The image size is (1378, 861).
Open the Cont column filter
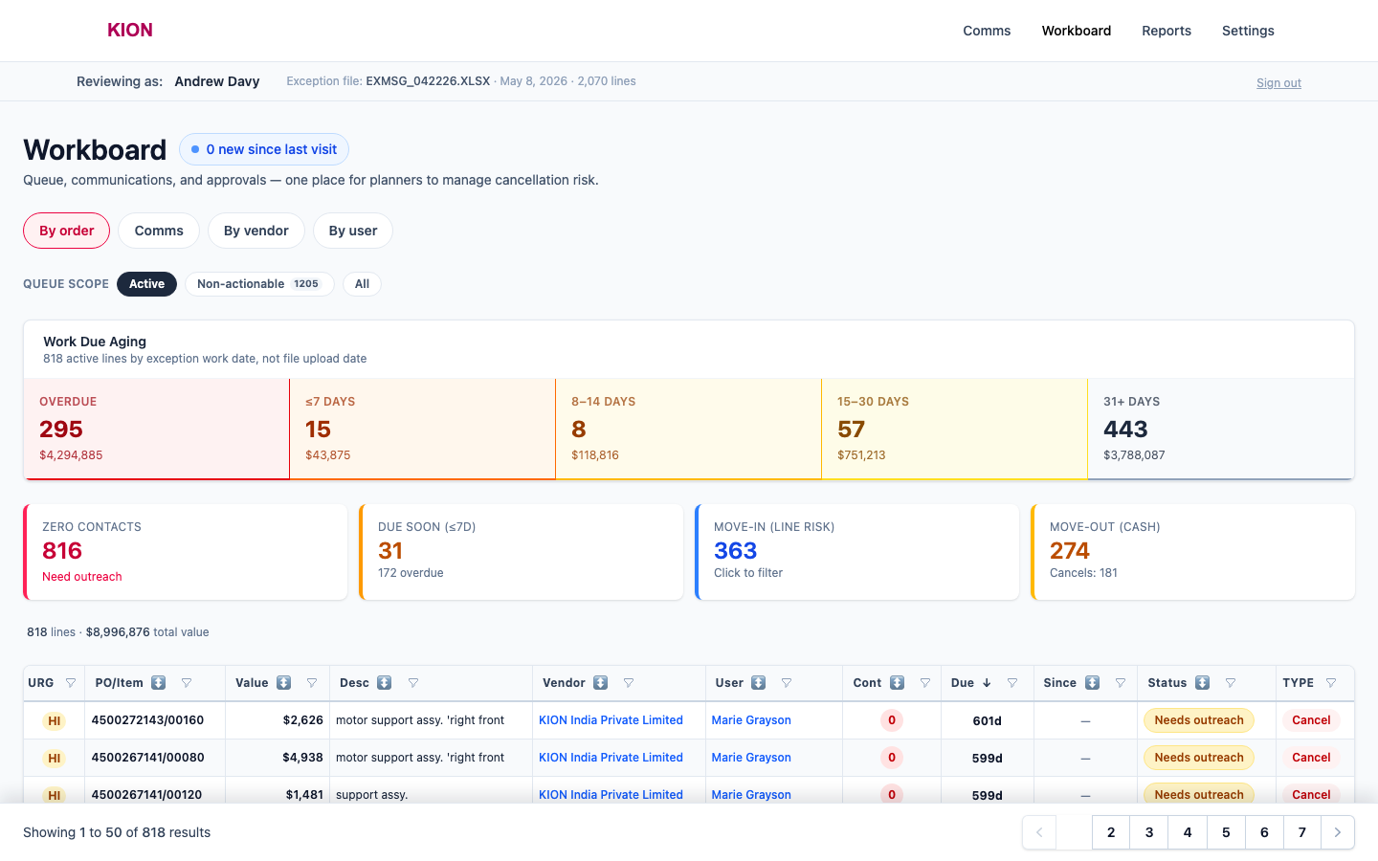[925, 683]
